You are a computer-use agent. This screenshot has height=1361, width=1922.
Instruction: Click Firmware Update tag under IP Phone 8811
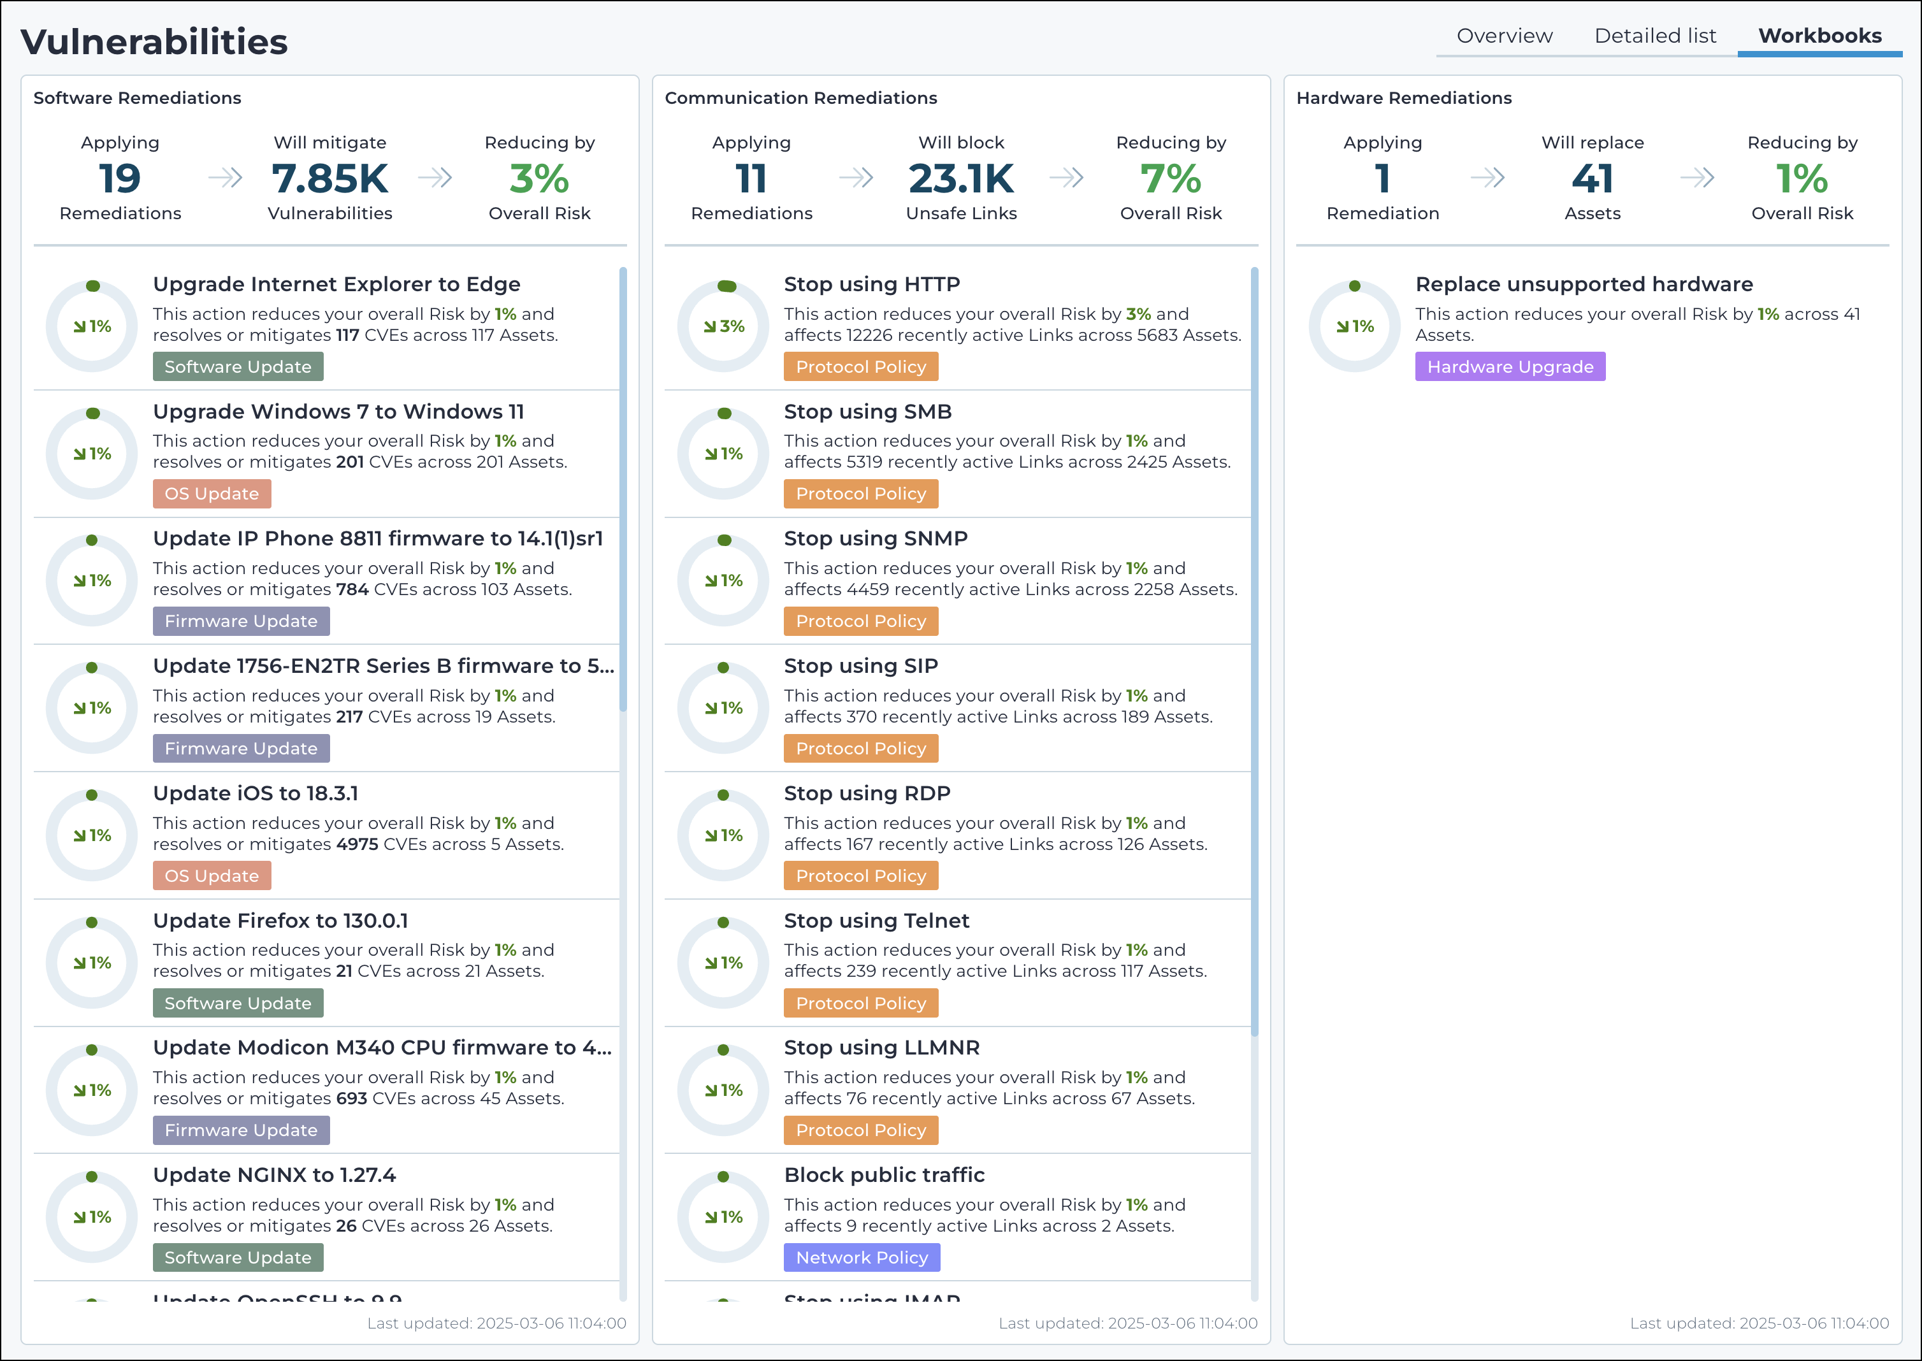[242, 621]
